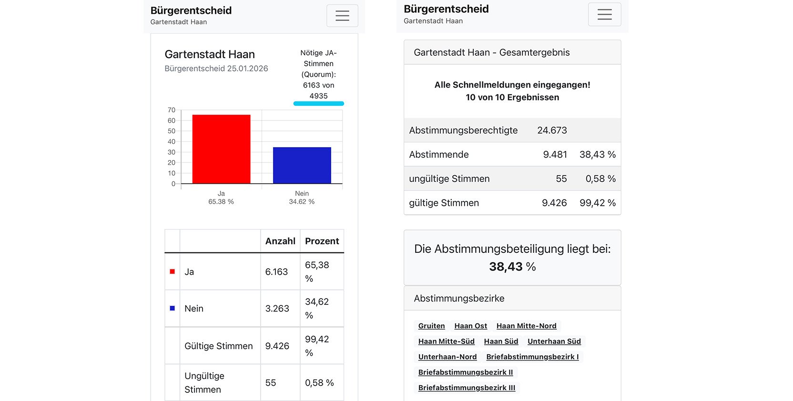Click the blue Nein legend square in the table
The height and width of the screenshot is (401, 793).
172,308
